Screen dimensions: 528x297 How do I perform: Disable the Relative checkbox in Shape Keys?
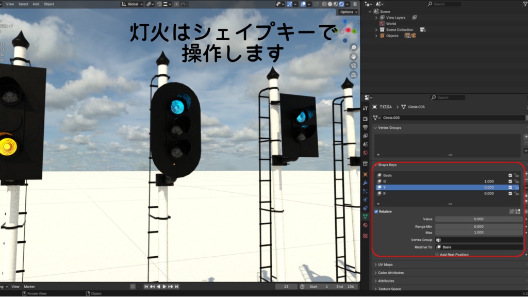[x=375, y=212]
